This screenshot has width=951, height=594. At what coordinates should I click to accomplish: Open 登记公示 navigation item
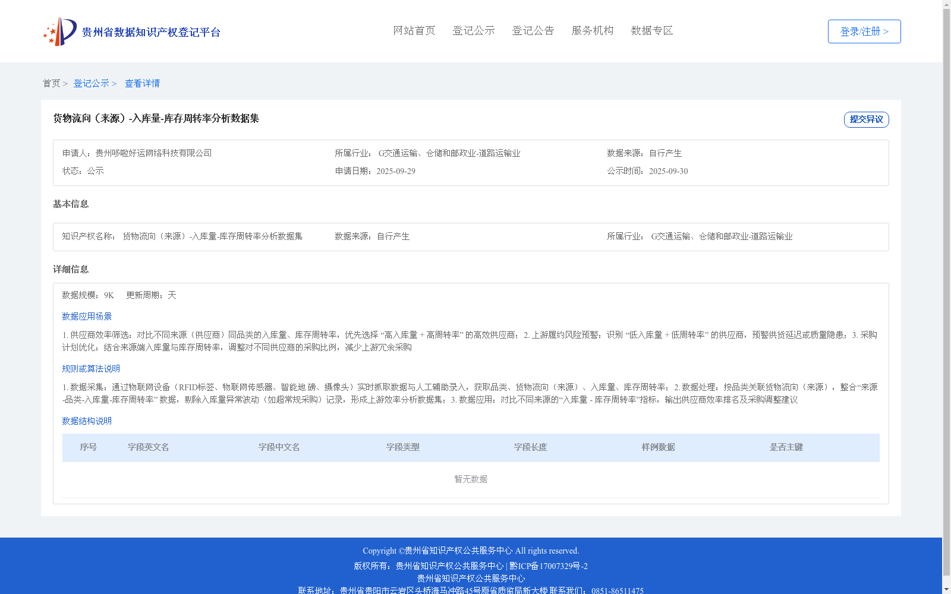pyautogui.click(x=474, y=30)
